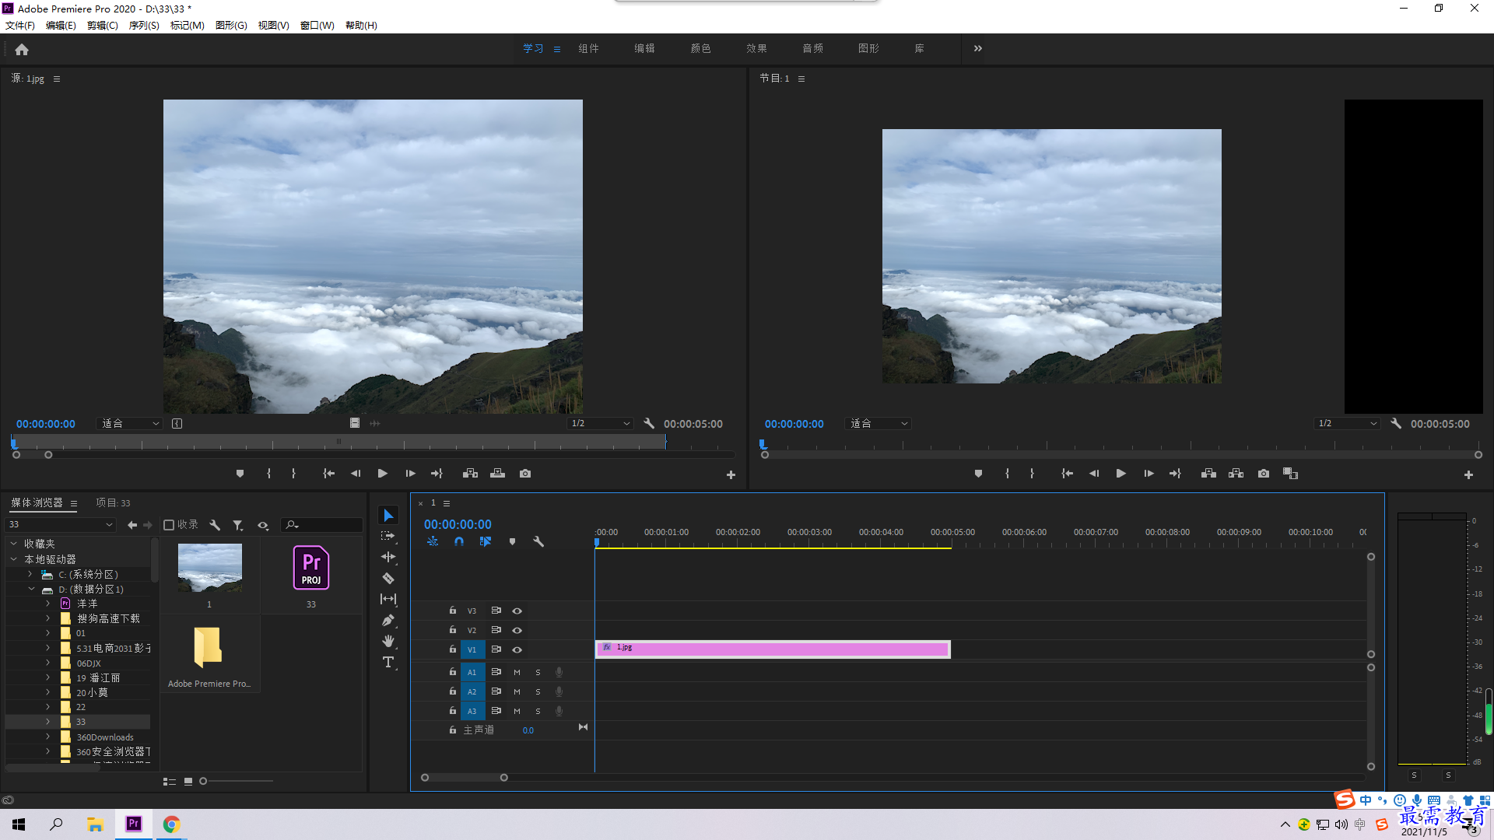Open the 图形(G) menu
Viewport: 1494px width, 840px height.
point(231,25)
